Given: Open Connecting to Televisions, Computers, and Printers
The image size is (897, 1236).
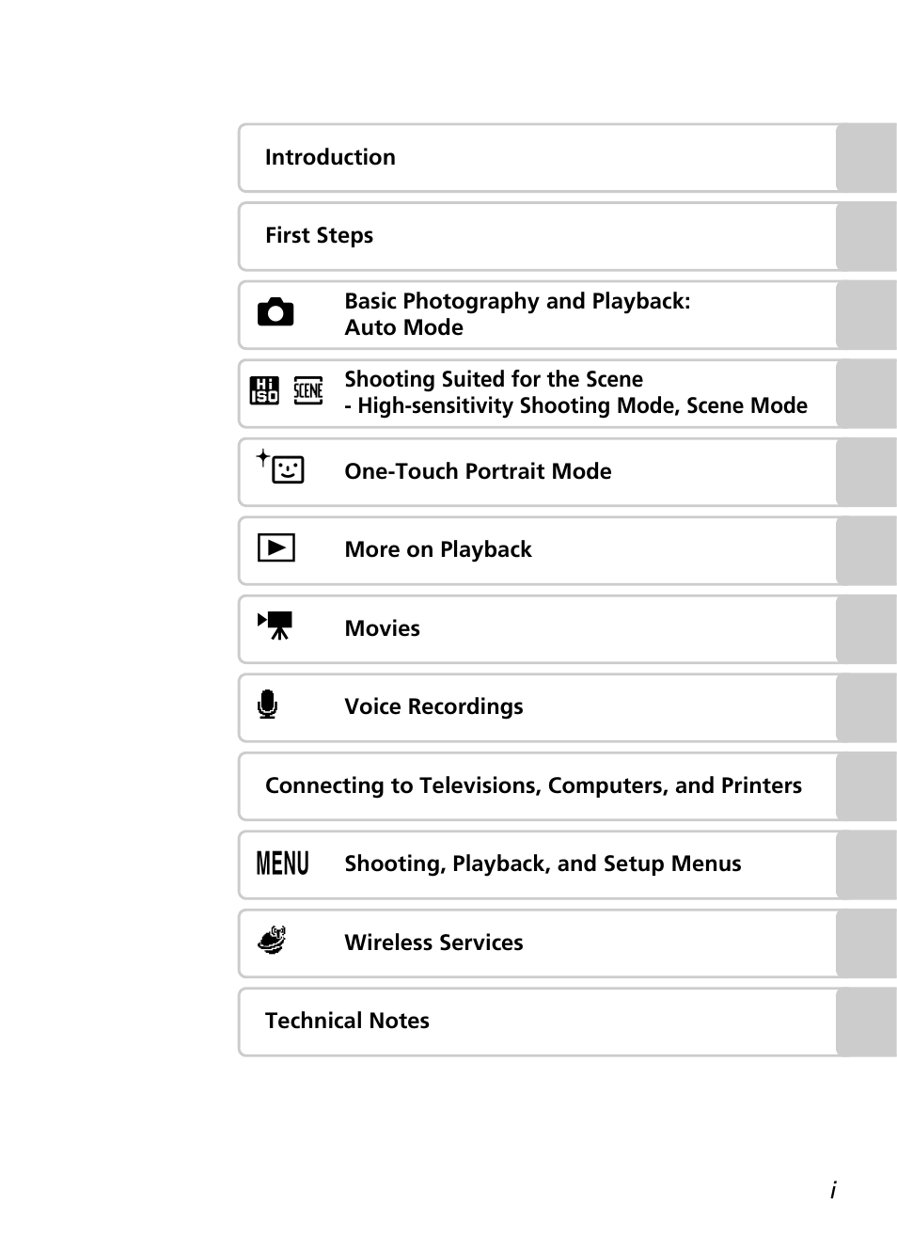Looking at the screenshot, I should coord(533,785).
